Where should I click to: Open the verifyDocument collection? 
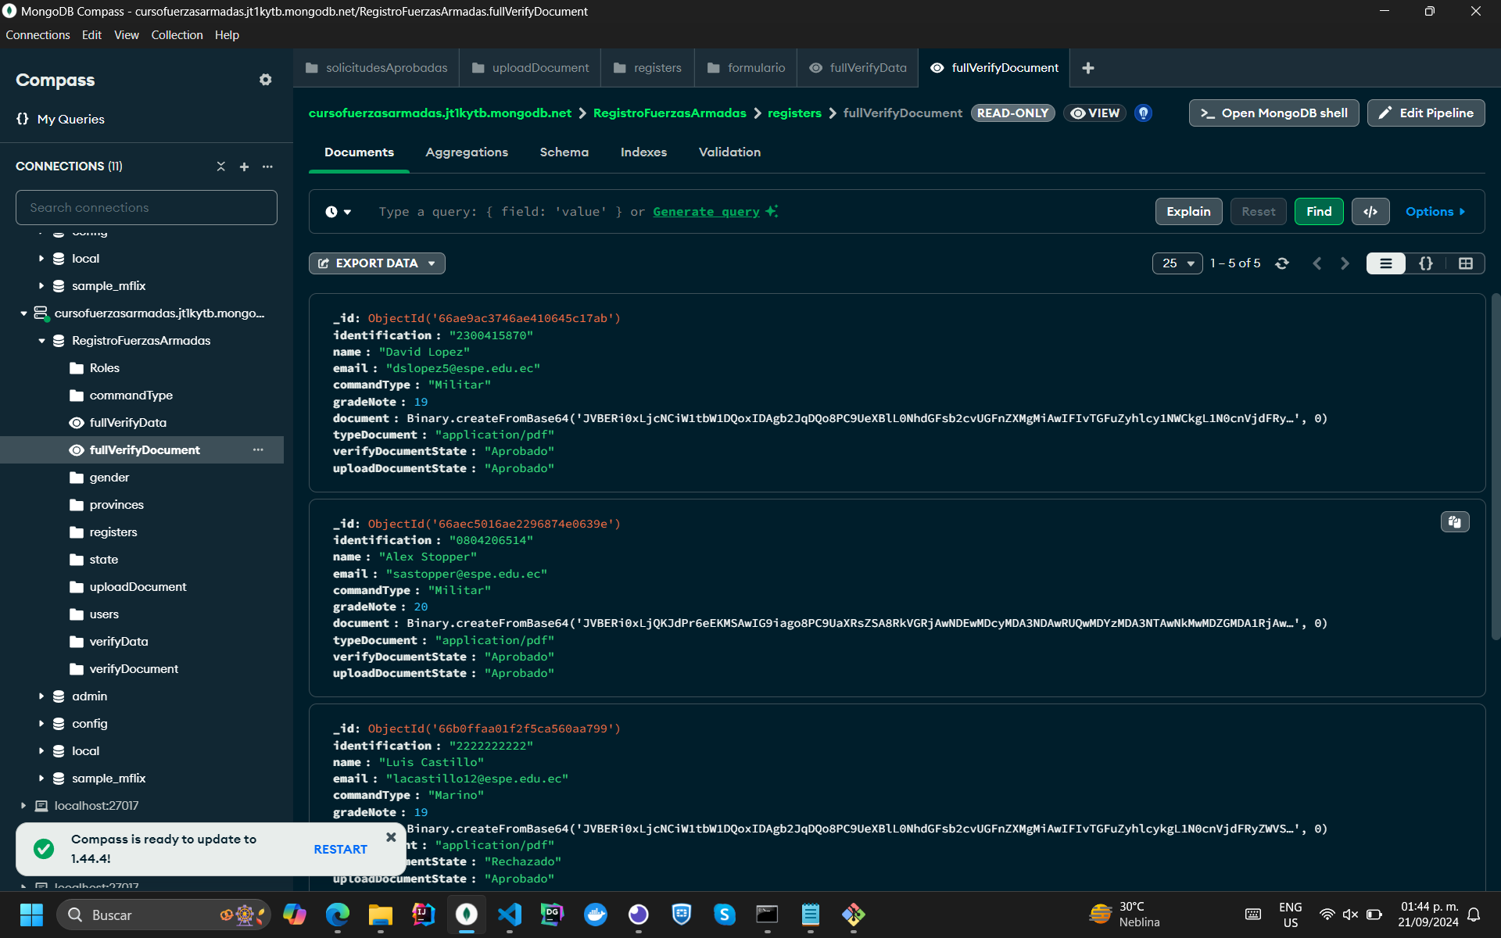(x=134, y=669)
